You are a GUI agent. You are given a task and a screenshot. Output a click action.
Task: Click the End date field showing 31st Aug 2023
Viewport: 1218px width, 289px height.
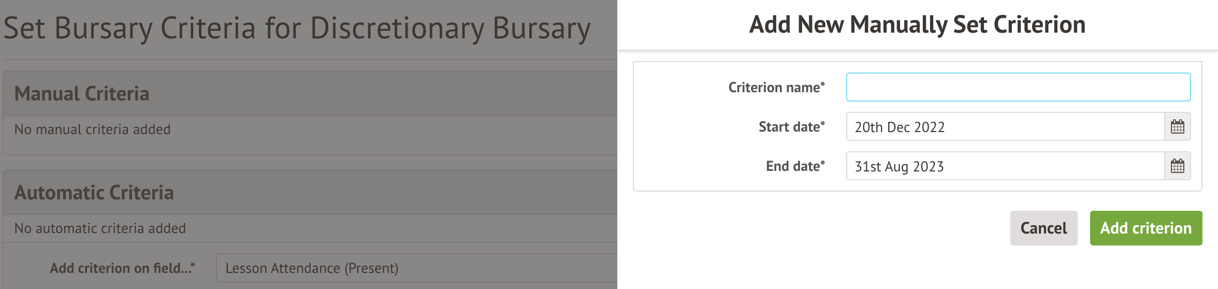click(1005, 166)
